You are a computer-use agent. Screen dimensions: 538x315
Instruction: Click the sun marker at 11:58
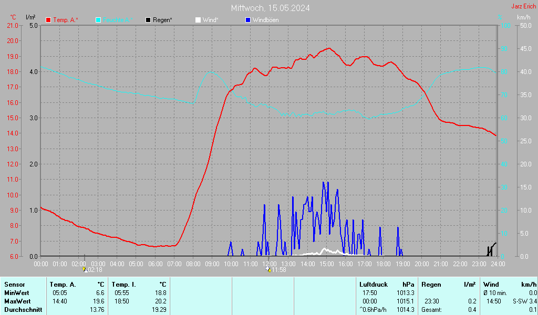(x=268, y=269)
